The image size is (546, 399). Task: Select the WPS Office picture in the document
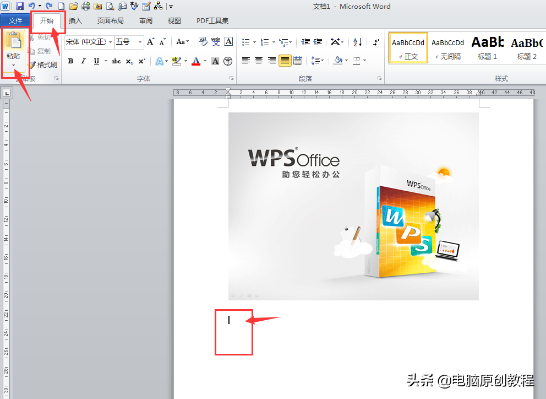click(353, 206)
